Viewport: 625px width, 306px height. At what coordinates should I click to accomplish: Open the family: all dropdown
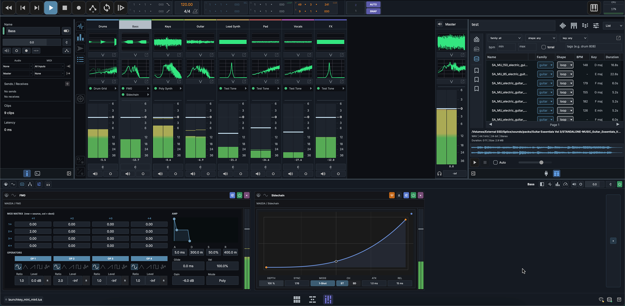click(505, 38)
